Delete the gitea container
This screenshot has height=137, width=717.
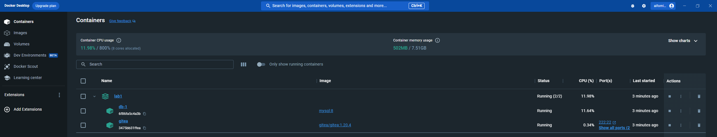[x=699, y=125]
